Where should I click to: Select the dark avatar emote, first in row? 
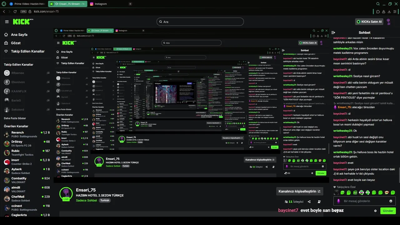coord(336,192)
